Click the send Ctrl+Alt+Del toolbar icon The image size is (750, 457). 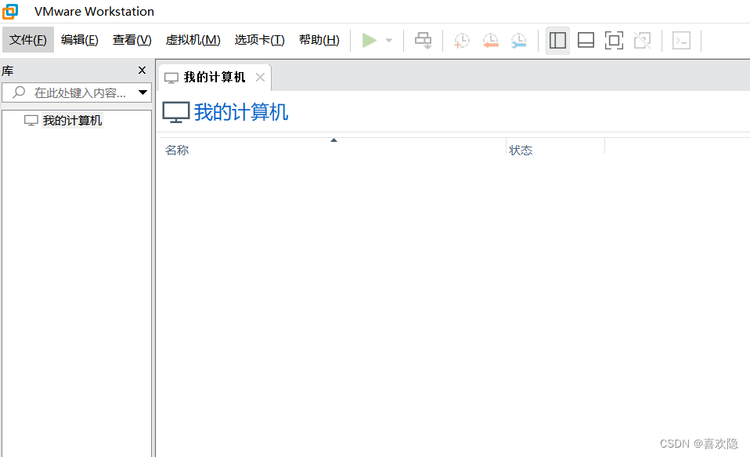(x=424, y=40)
